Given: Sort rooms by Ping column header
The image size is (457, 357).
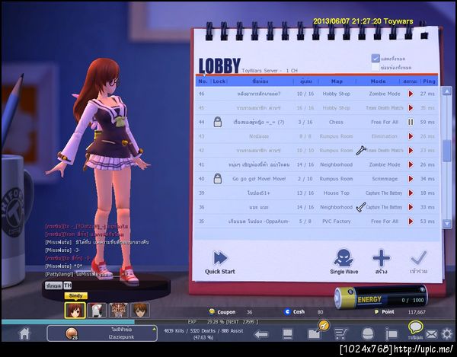Looking at the screenshot, I should tap(429, 81).
